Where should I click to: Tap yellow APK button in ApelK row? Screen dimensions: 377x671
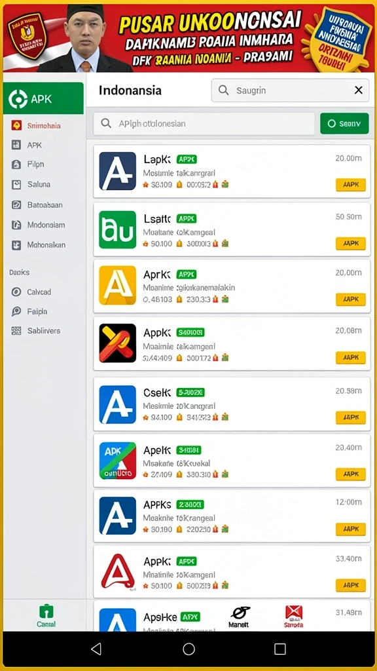pos(351,474)
